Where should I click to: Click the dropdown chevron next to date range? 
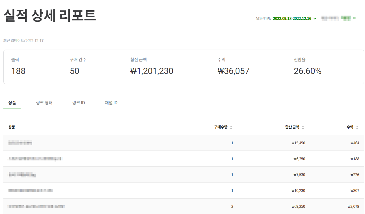click(314, 18)
